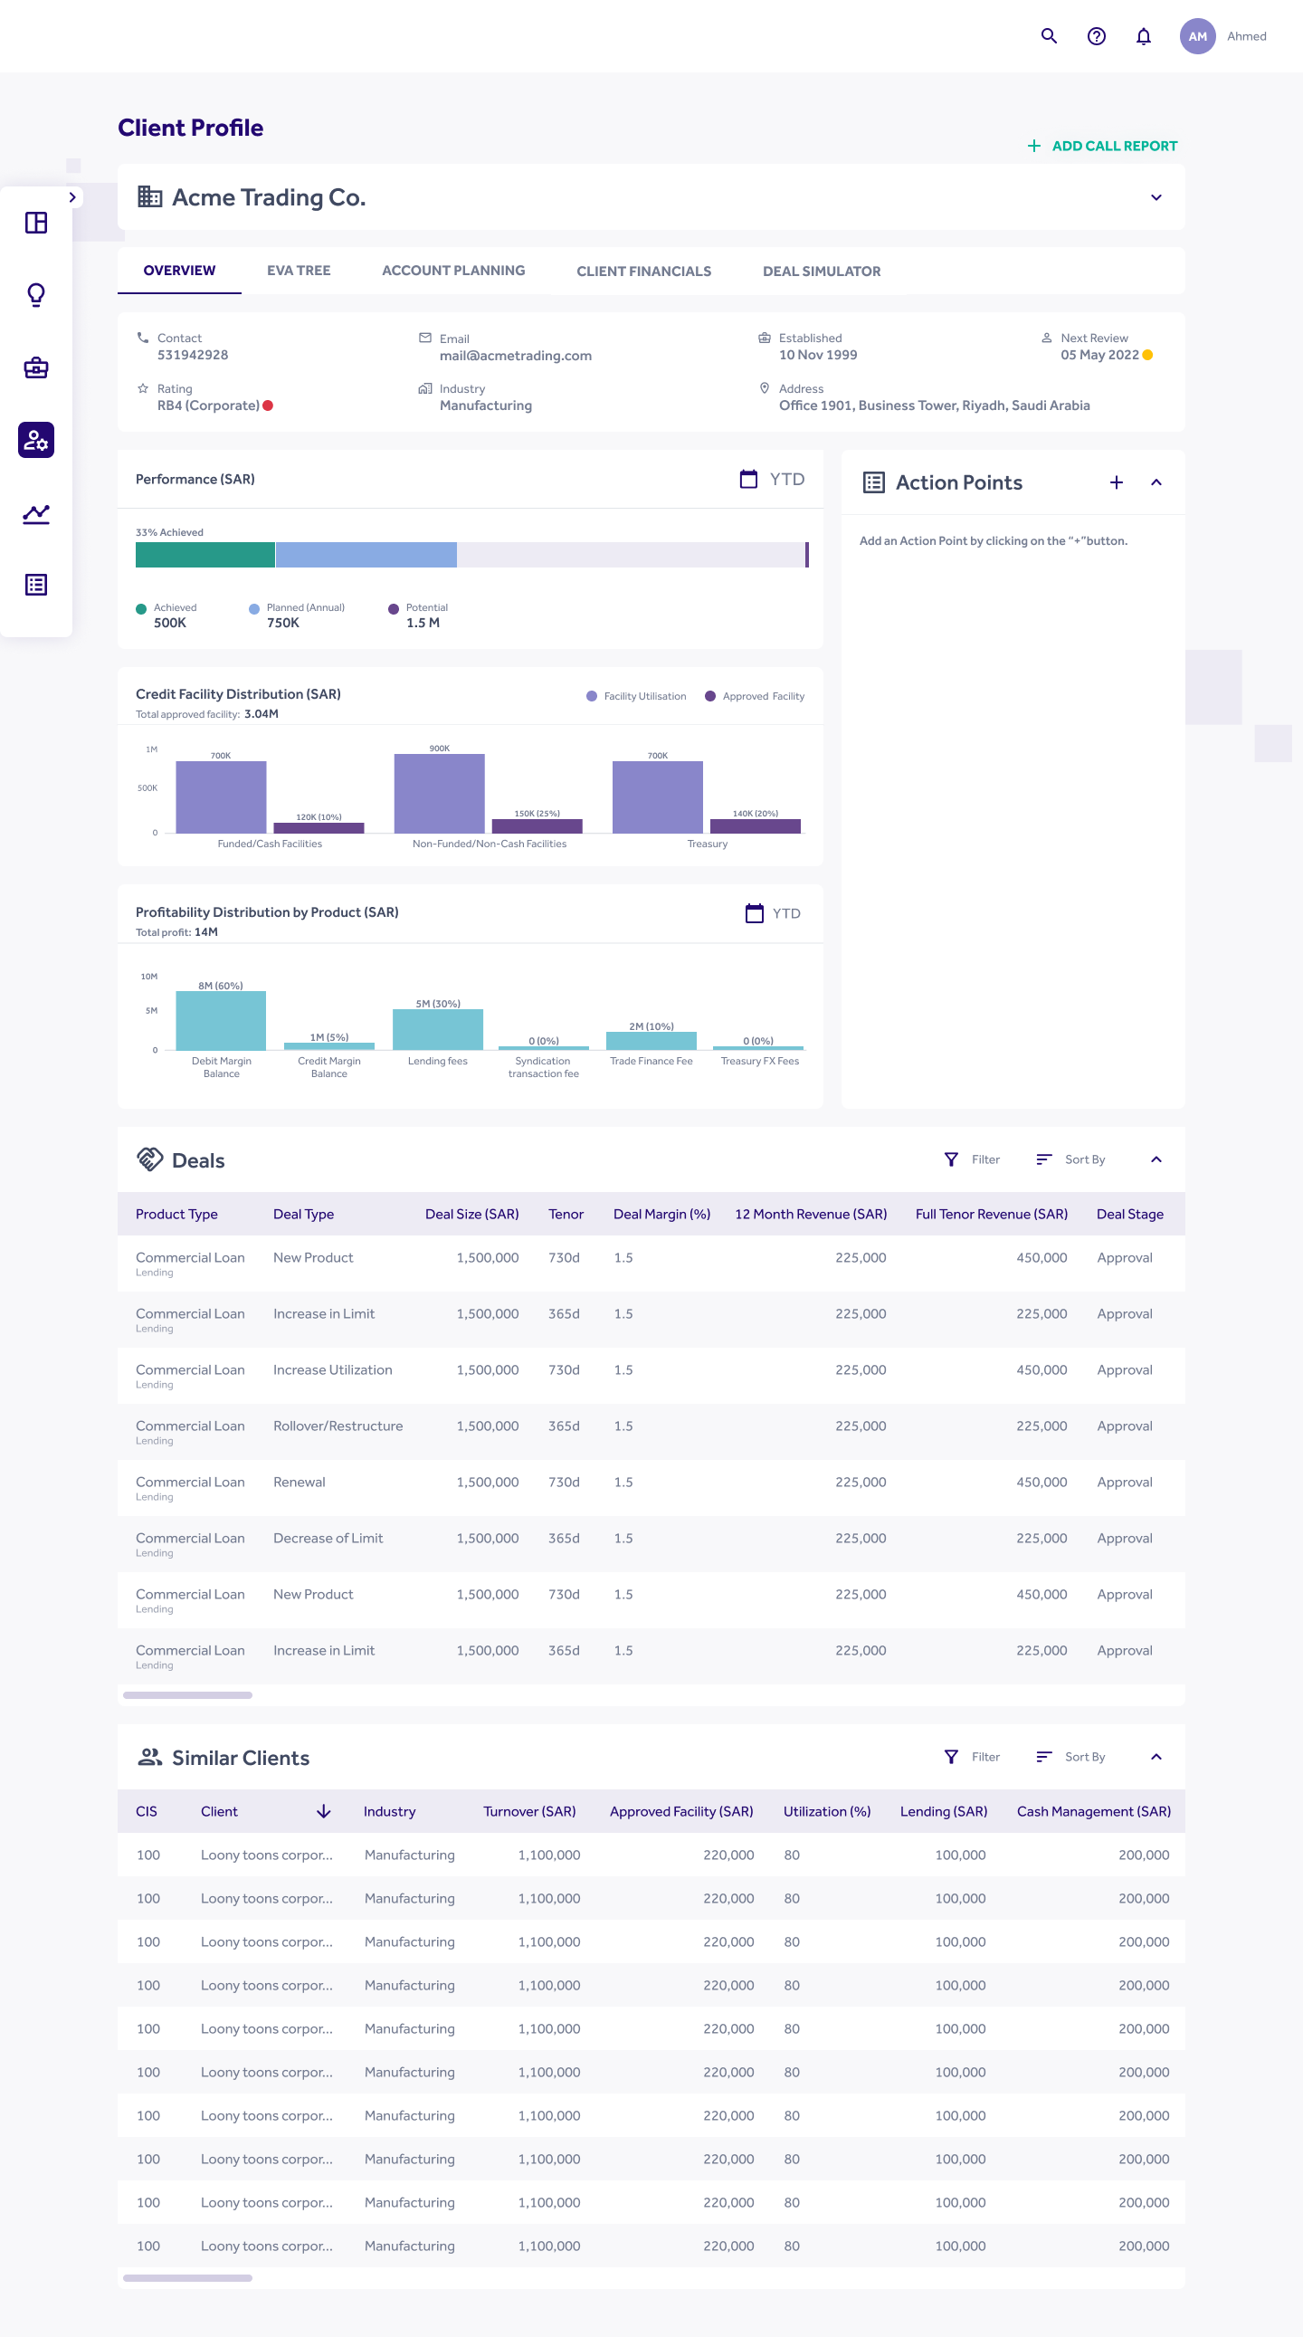Click the lightbulb insights icon in sidebar
The height and width of the screenshot is (2337, 1303).
coord(36,295)
